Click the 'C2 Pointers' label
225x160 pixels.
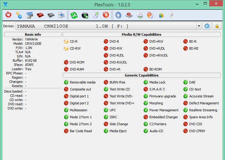158,124
